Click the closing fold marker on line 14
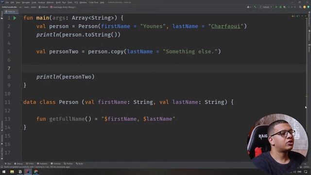 coord(21,127)
